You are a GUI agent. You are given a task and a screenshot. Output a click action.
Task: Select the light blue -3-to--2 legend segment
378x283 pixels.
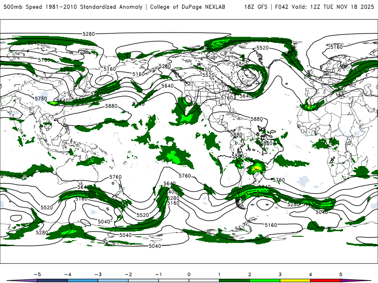(113, 281)
